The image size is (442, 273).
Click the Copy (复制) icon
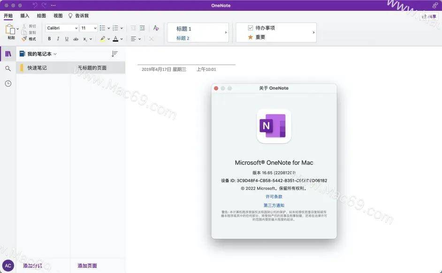point(24,32)
